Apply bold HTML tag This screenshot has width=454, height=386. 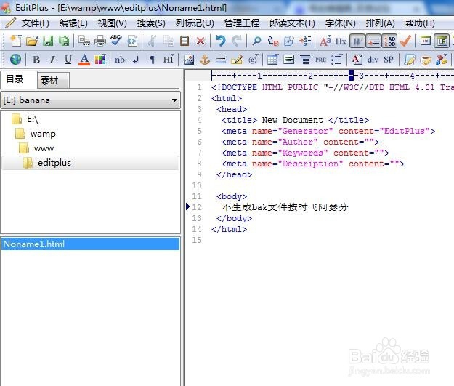[x=36, y=60]
